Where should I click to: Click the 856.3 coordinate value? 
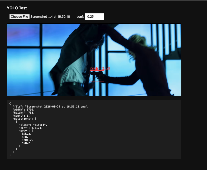(27, 134)
